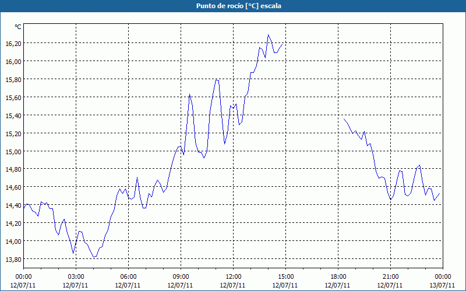Click the 15:00 time axis label
The width and height of the screenshot is (466, 291).
pyautogui.click(x=285, y=277)
